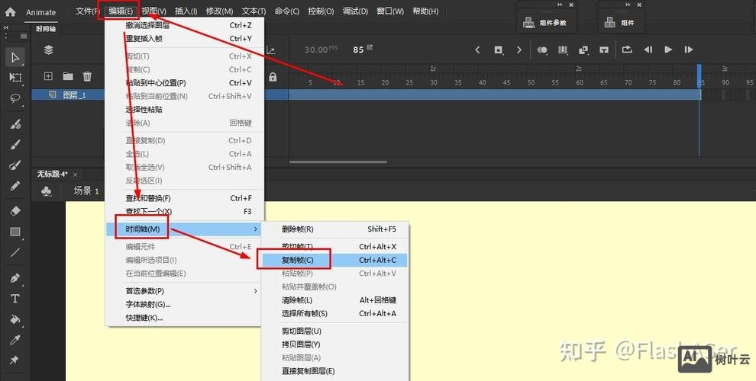Click the edit multiple frames icon

563,50
